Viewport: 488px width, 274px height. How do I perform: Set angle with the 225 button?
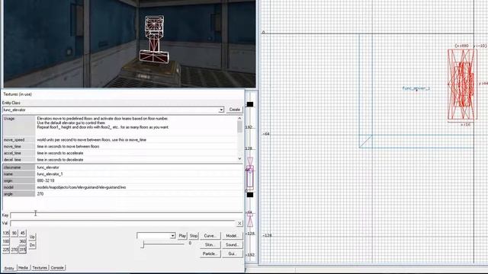tap(6, 250)
